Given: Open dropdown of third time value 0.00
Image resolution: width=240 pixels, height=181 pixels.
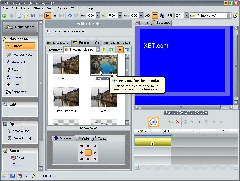Looking at the screenshot, I should (x=141, y=16).
